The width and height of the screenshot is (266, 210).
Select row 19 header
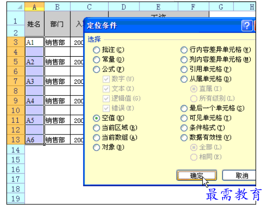pyautogui.click(x=16, y=199)
